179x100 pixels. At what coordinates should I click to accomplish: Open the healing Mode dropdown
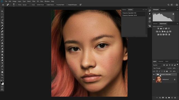click(x=26, y=5)
